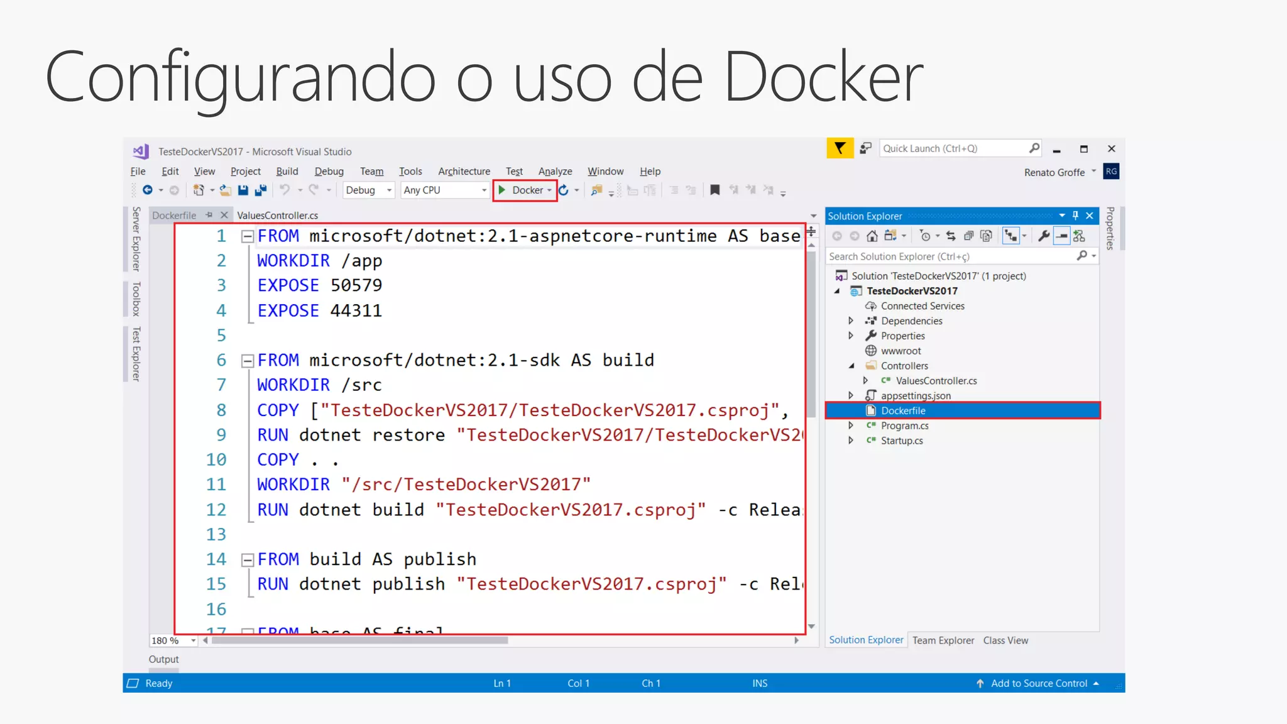
Task: Expand the Program.cs node
Action: (851, 425)
